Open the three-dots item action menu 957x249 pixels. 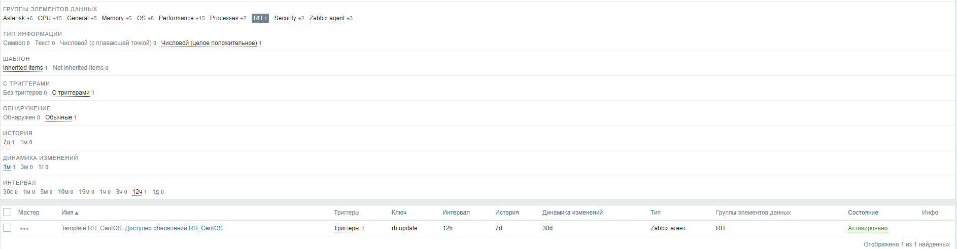click(x=24, y=229)
